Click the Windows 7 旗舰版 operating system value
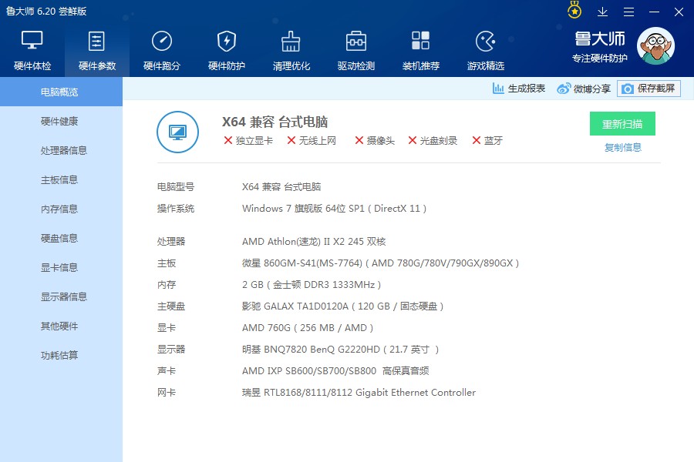Viewport: 694px width, 462px height. (334, 208)
